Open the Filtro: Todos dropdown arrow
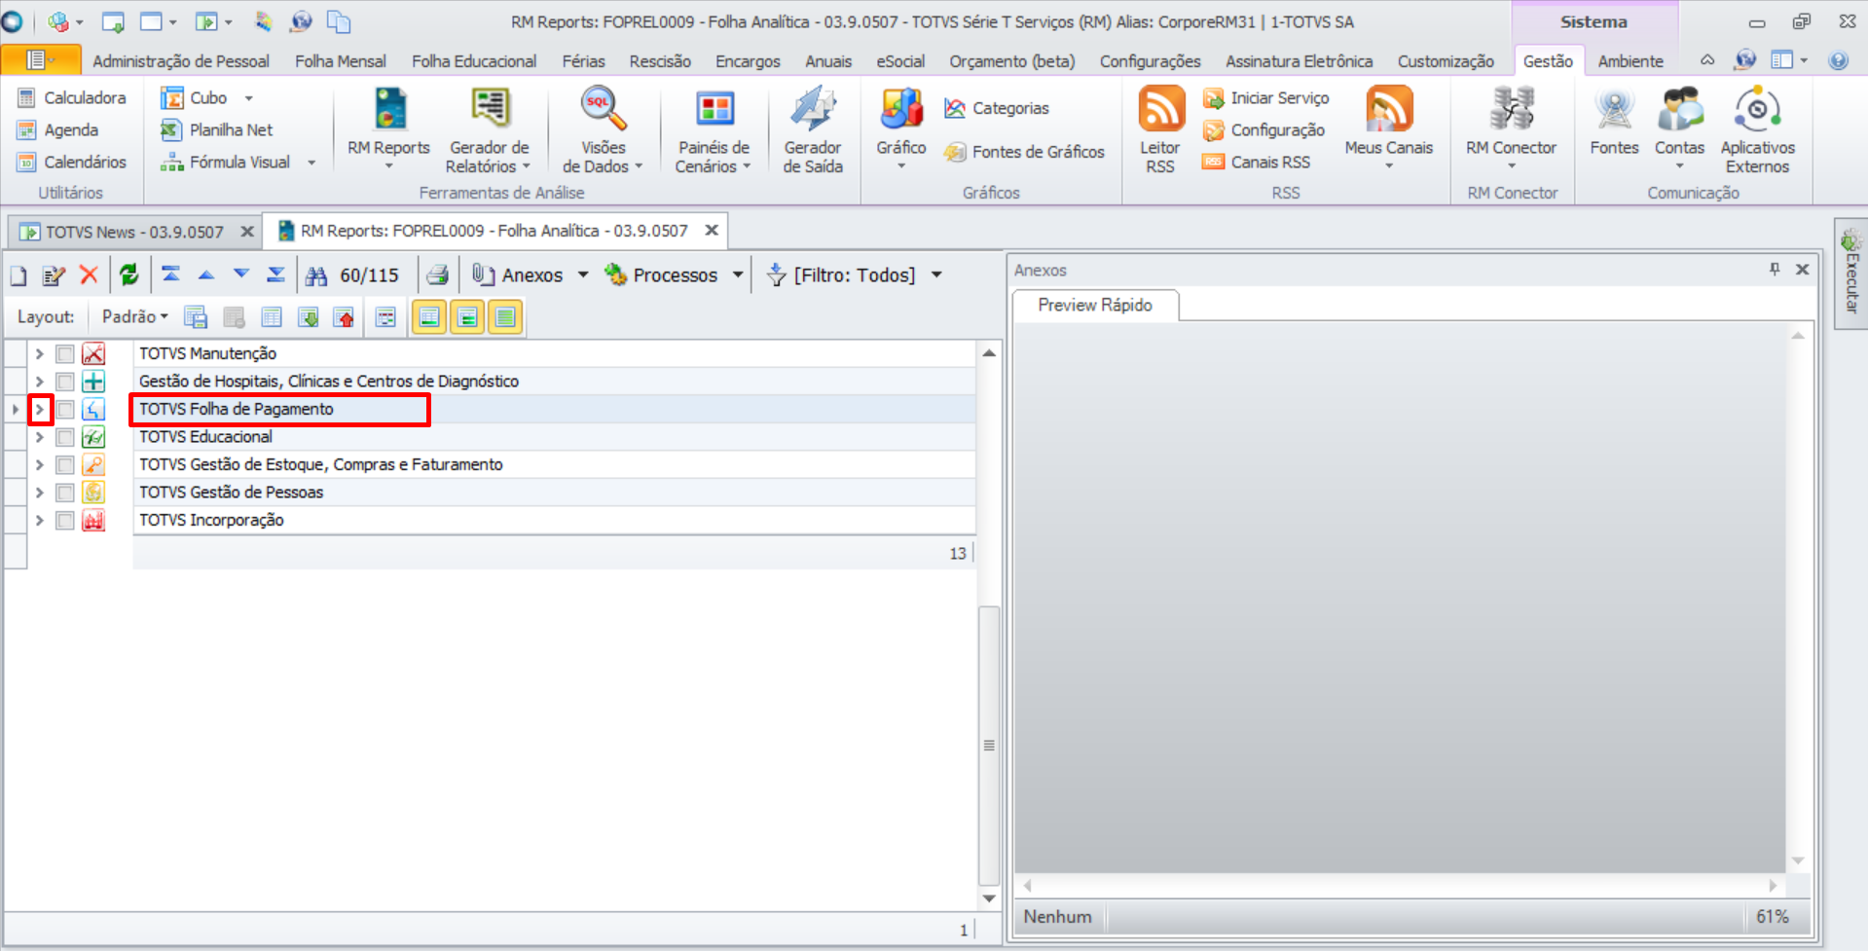Screen dimensions: 1868x951 [x=936, y=275]
